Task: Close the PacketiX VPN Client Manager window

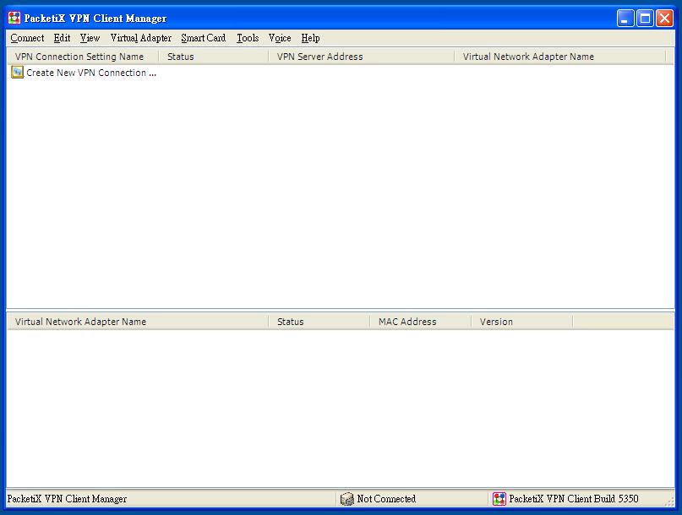Action: click(664, 19)
